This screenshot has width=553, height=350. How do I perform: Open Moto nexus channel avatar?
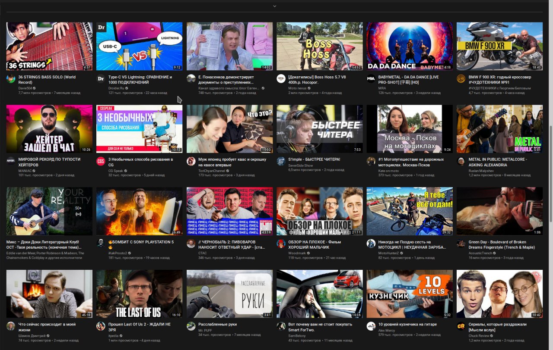[281, 79]
